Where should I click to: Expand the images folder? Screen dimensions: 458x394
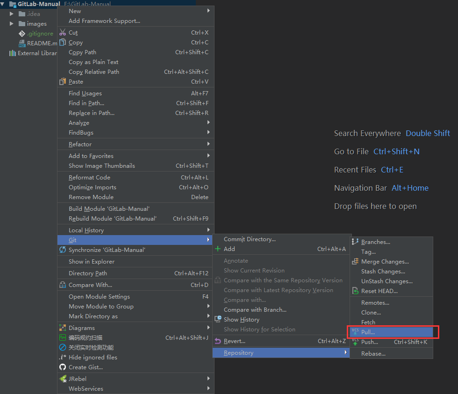point(12,24)
